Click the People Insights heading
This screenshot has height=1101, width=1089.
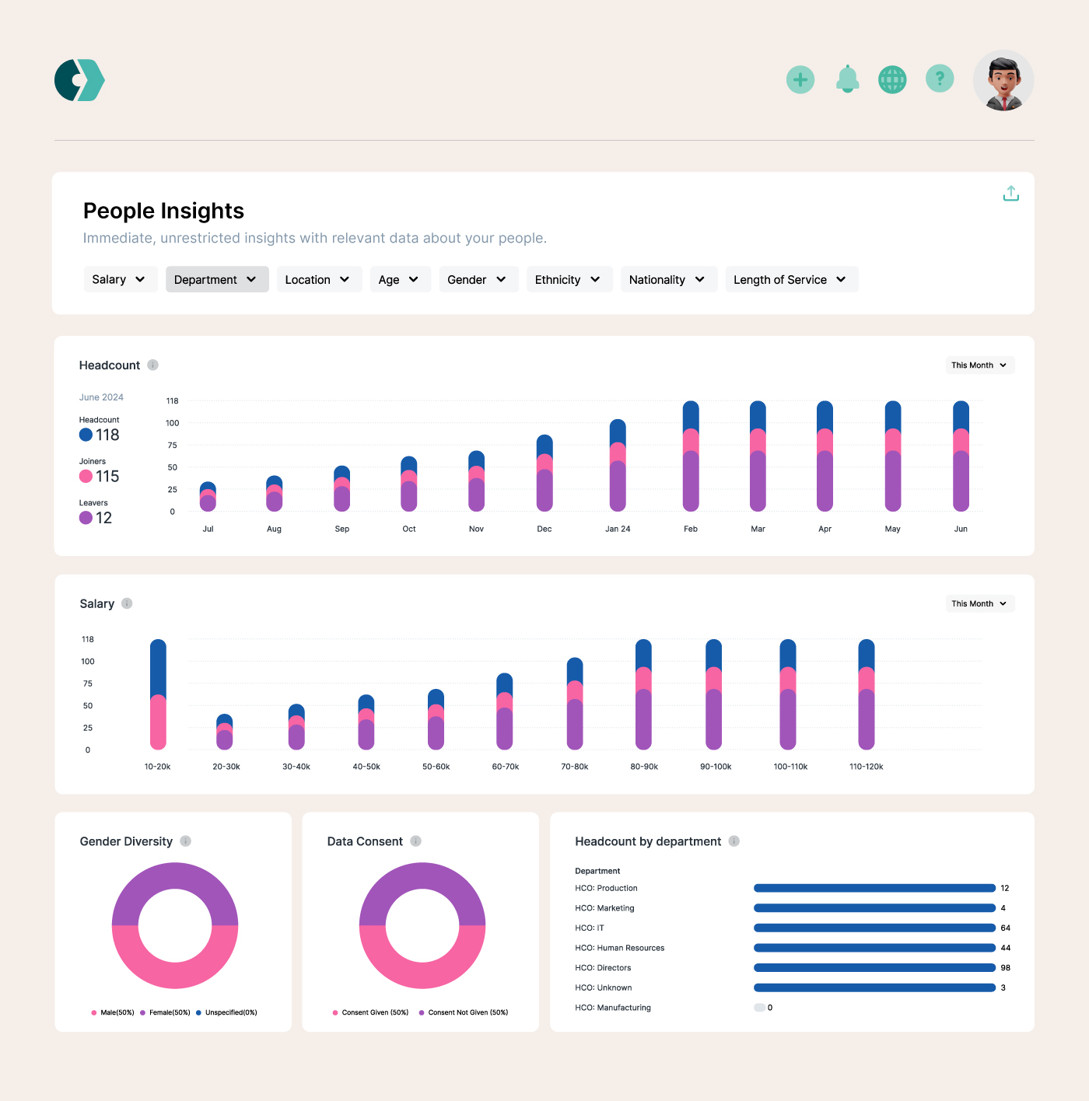[x=163, y=211]
